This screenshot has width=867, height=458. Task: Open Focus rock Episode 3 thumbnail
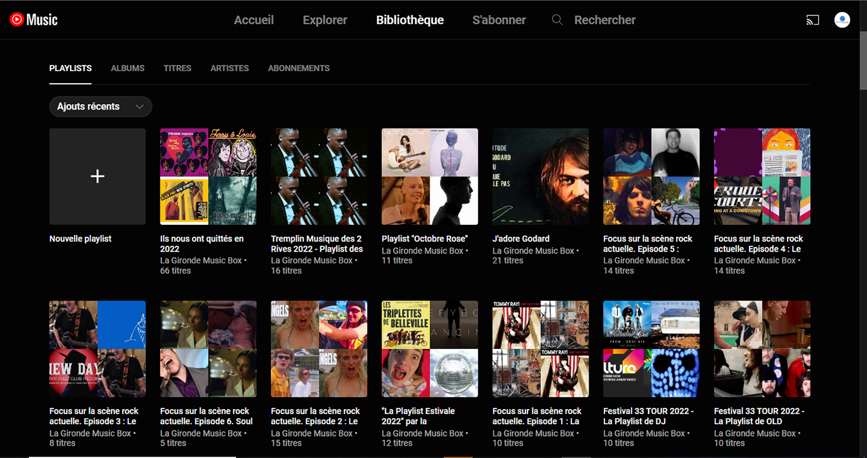pyautogui.click(x=97, y=349)
